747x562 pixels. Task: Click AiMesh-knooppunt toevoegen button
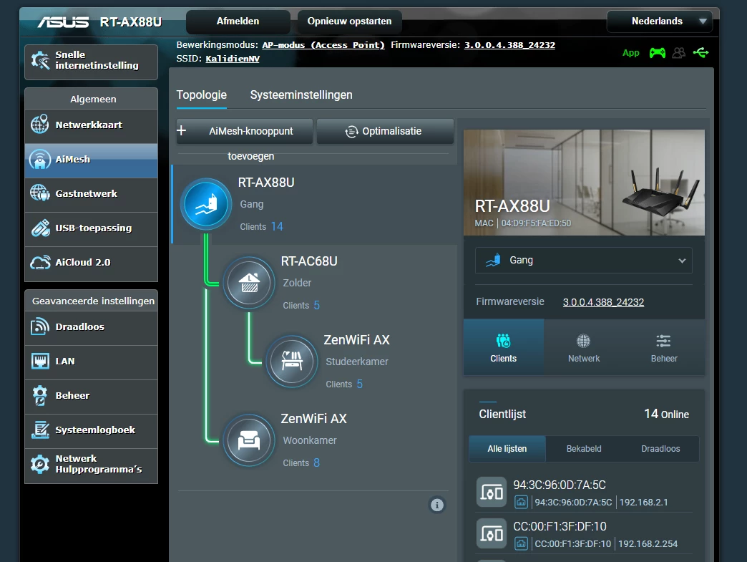pyautogui.click(x=245, y=131)
